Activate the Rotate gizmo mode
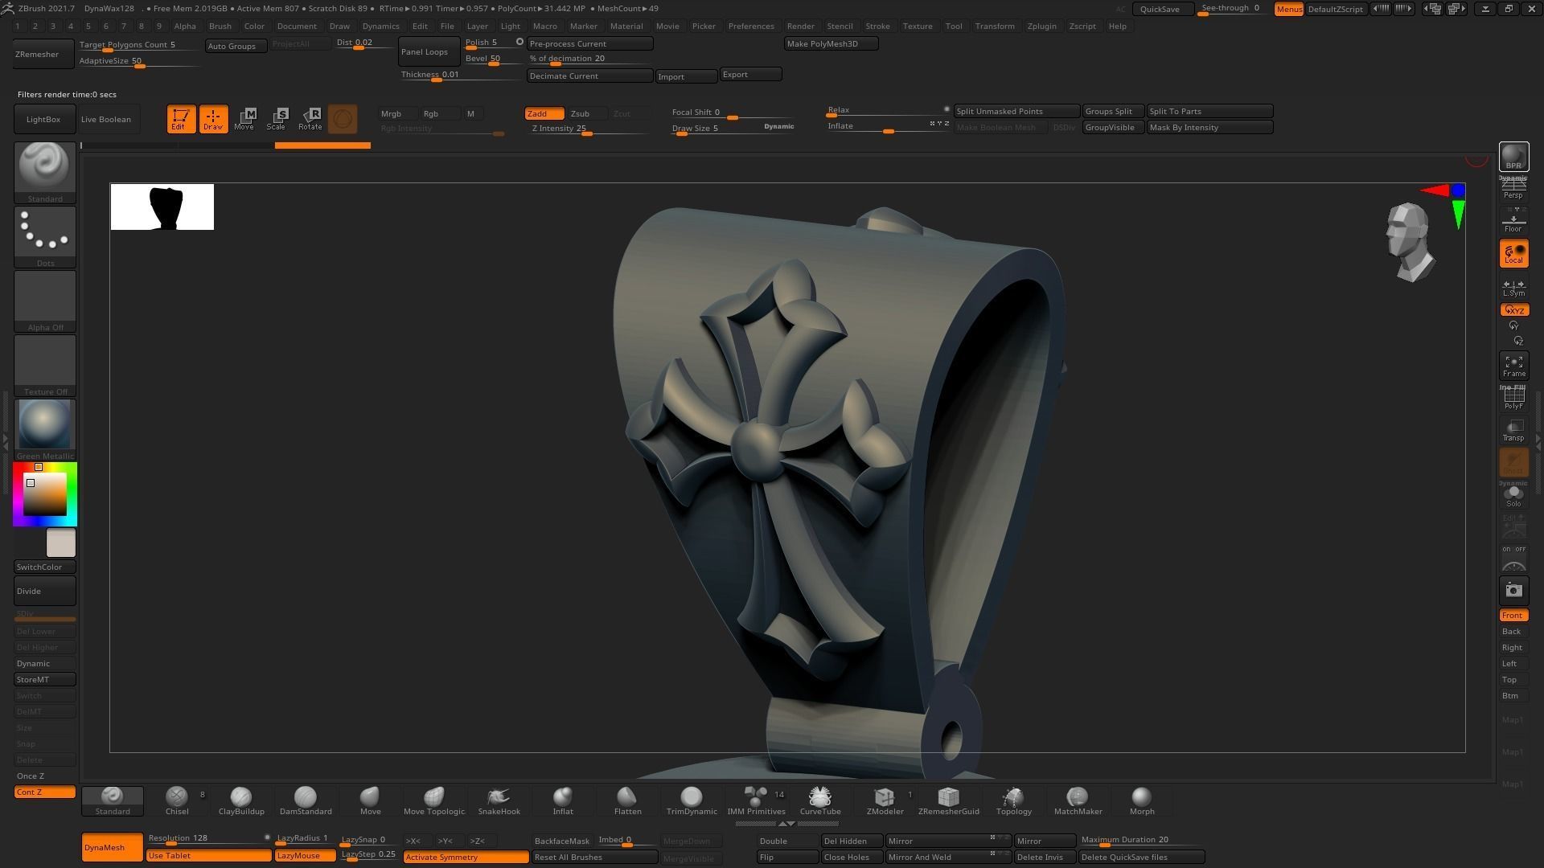1544x868 pixels. tap(310, 119)
